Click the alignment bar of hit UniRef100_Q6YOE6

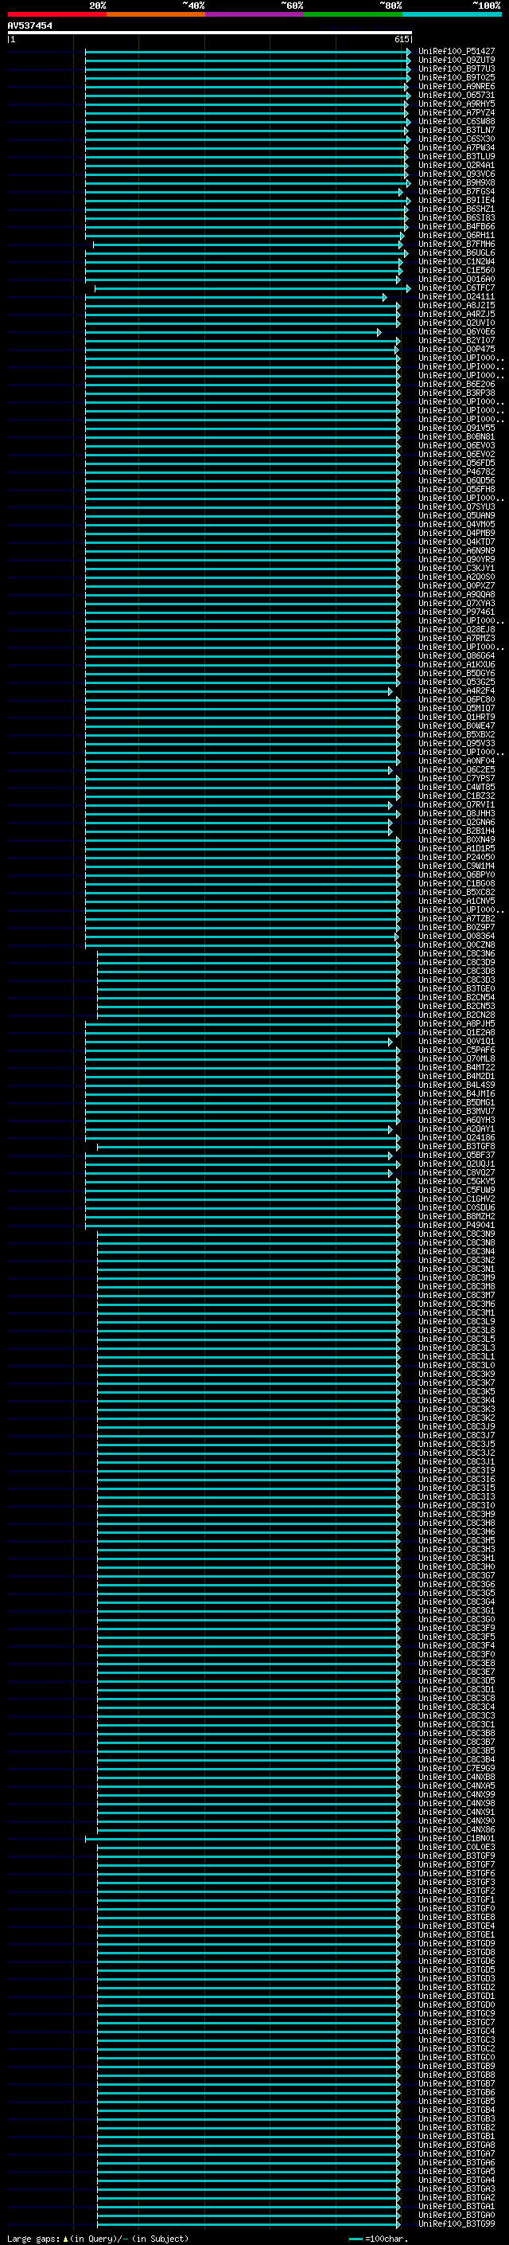point(233,332)
